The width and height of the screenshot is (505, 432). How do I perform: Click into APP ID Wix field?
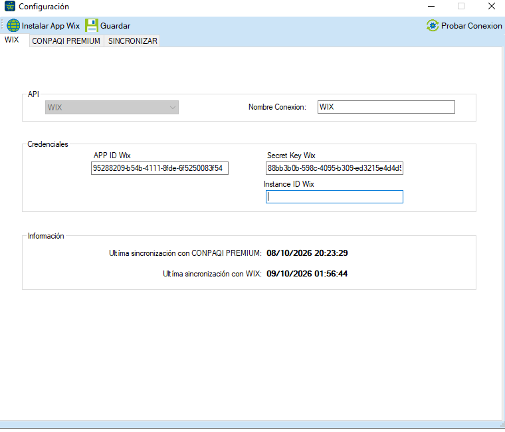pyautogui.click(x=159, y=168)
